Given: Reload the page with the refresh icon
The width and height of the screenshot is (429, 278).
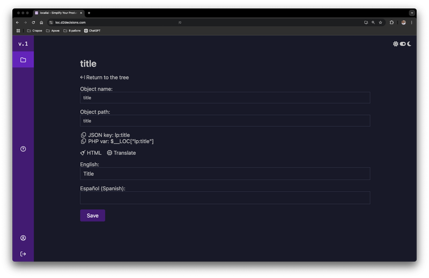Looking at the screenshot, I should click(33, 22).
